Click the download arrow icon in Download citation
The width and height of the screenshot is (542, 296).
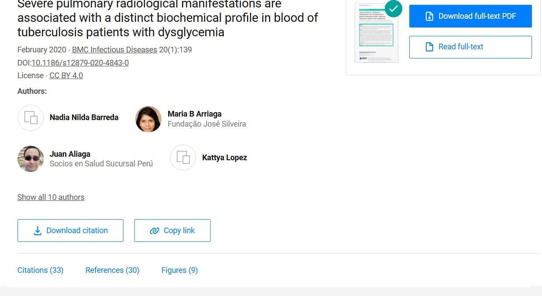(38, 231)
